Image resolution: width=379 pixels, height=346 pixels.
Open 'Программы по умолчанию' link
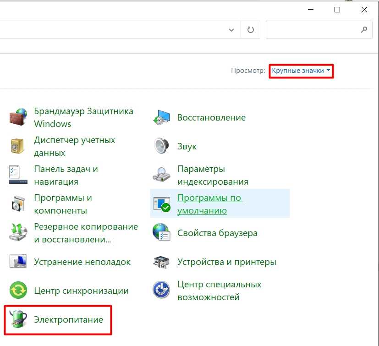210,204
